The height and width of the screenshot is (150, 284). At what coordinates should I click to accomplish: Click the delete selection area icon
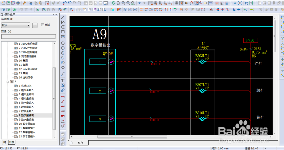coord(47,3)
